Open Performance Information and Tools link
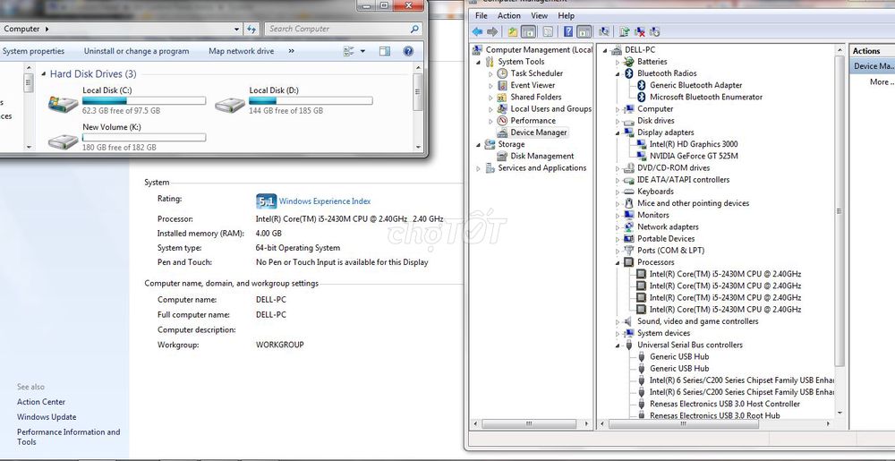The width and height of the screenshot is (895, 461). (x=69, y=437)
